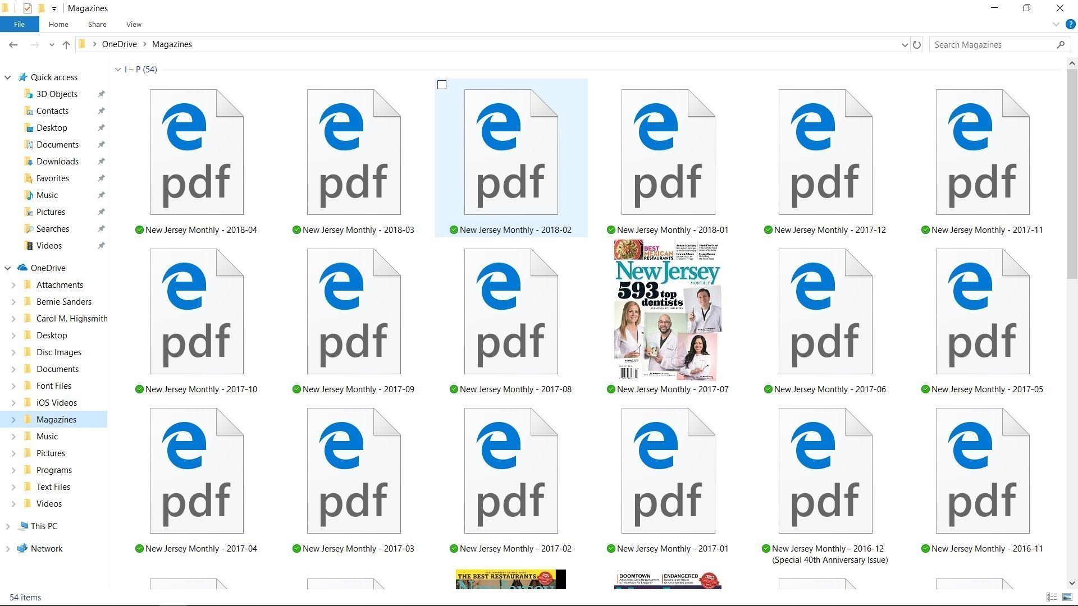Open Downloads in Quick access

(57, 162)
